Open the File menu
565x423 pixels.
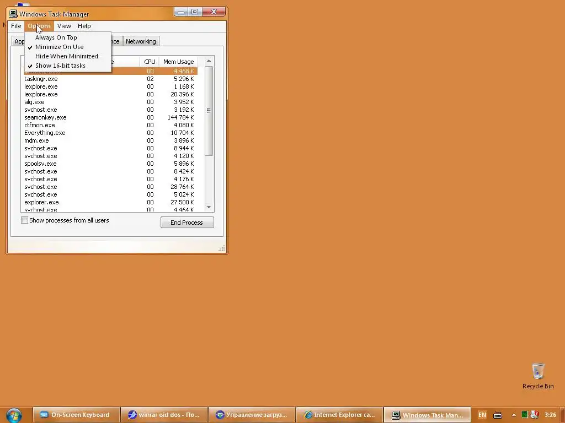(x=16, y=26)
